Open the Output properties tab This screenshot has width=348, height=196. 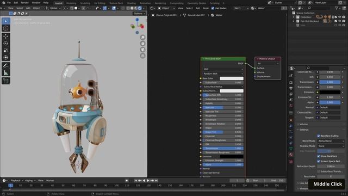tap(291, 88)
